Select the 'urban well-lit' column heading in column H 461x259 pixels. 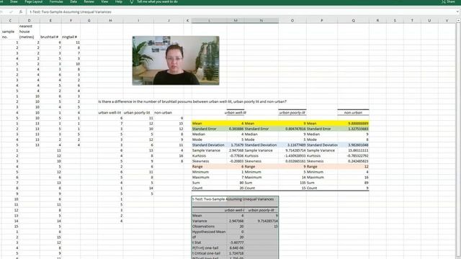pos(110,112)
